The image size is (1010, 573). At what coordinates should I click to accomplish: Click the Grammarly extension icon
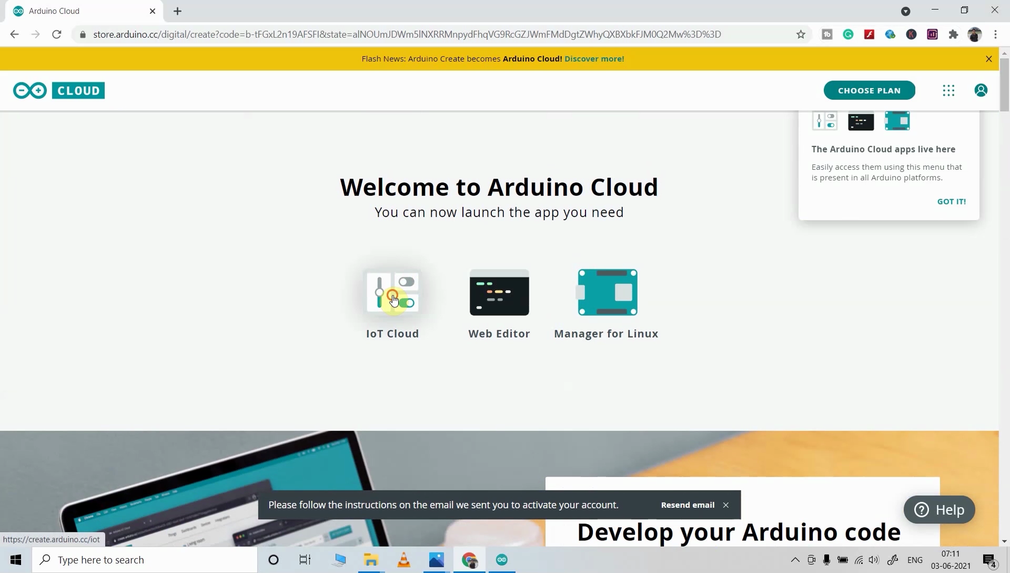tap(848, 34)
